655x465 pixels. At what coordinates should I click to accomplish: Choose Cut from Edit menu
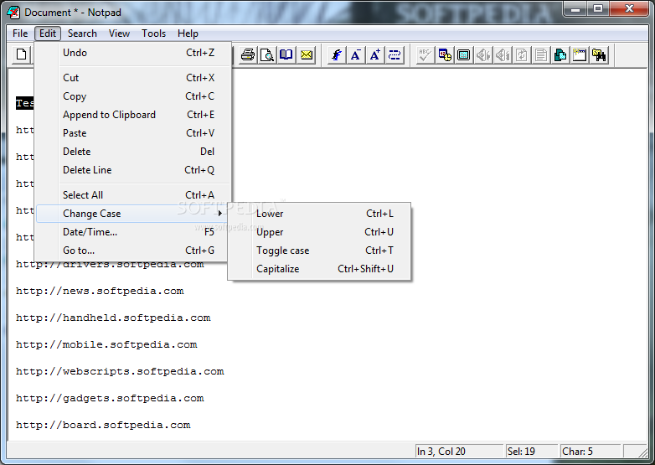[x=133, y=78]
